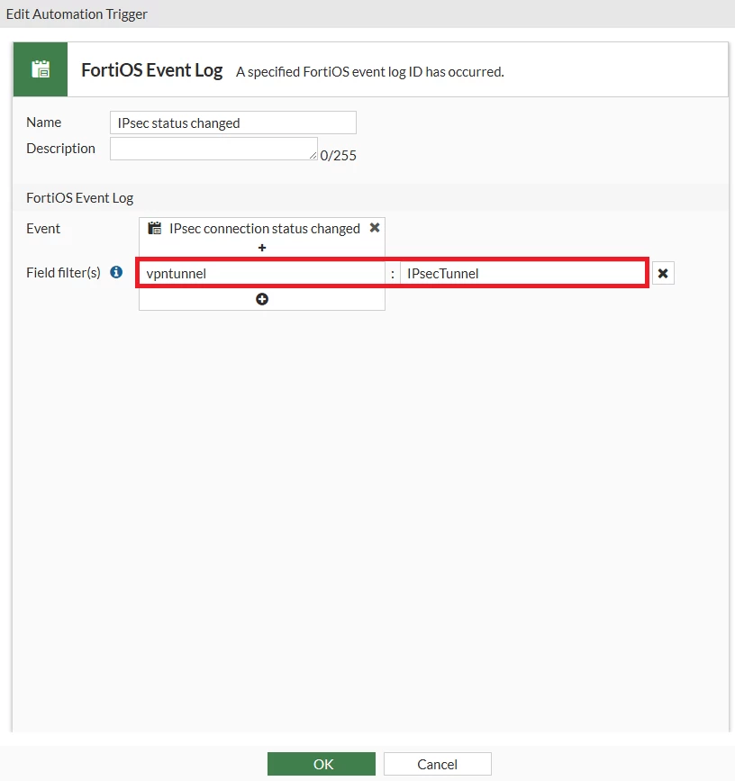
Task: Add another event with the plus sign
Action: 262,248
